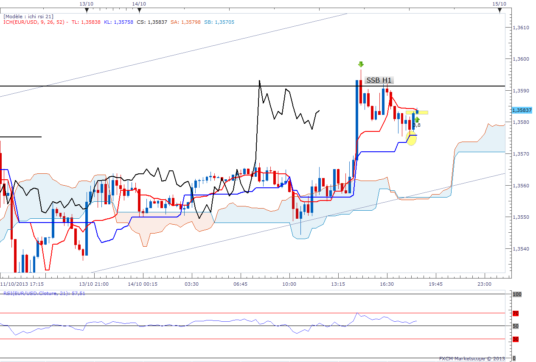Click the green down arrow above SSB H1
The image size is (536, 362).
click(361, 64)
